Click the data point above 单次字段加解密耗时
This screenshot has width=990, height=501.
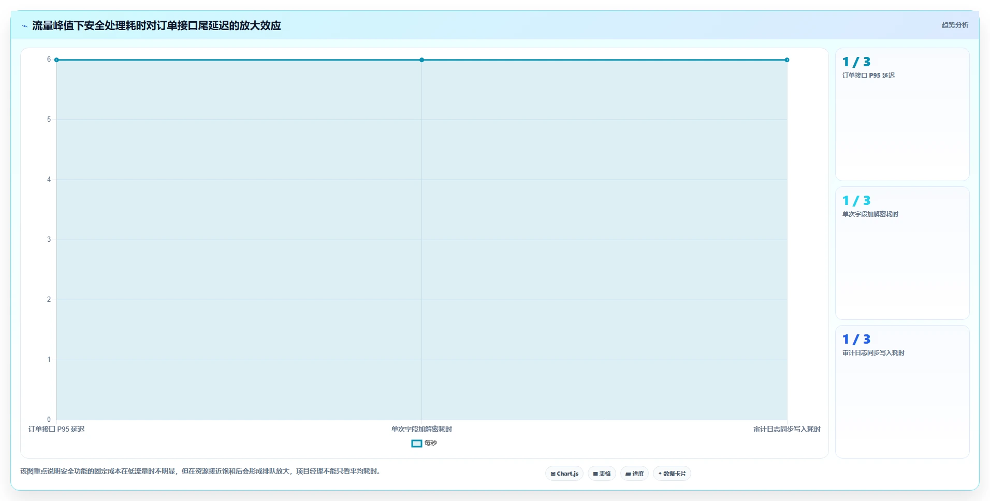pos(421,60)
